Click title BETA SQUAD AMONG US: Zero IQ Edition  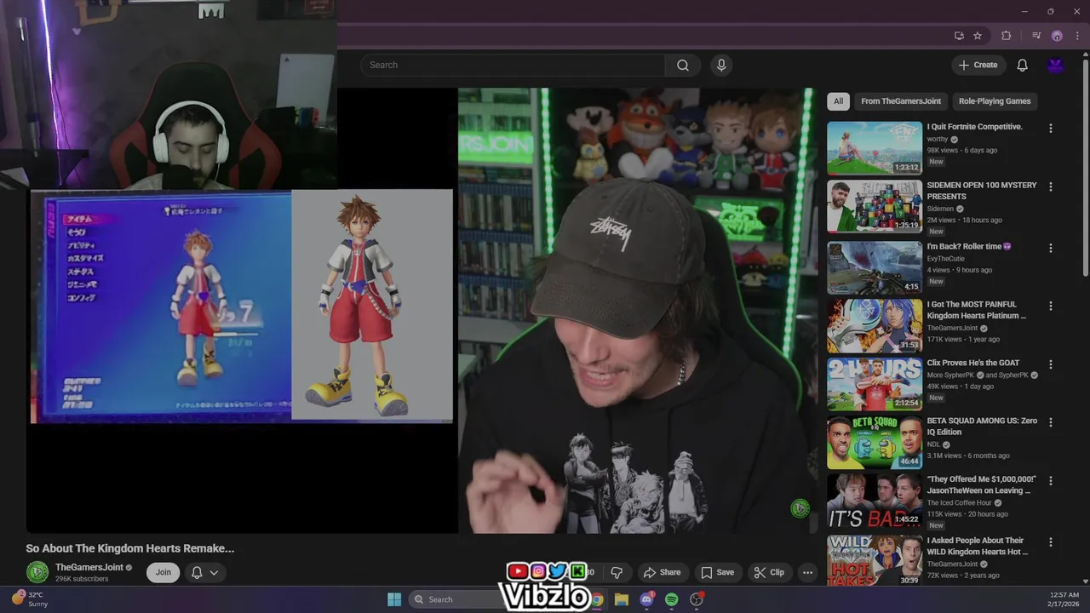982,427
